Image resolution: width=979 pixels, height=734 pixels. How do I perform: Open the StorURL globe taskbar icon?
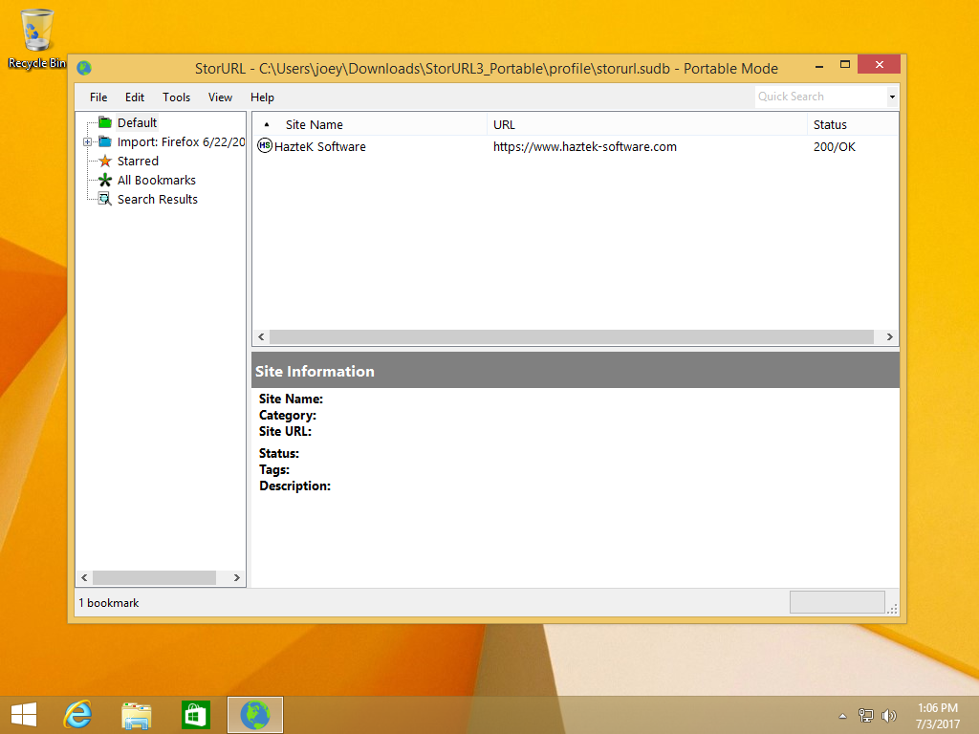[x=254, y=715]
